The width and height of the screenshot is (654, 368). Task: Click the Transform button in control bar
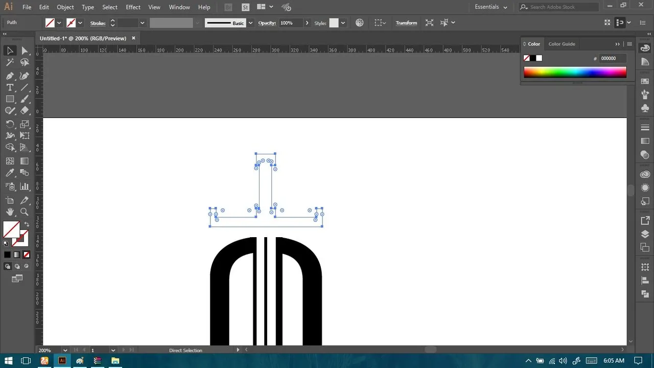406,23
